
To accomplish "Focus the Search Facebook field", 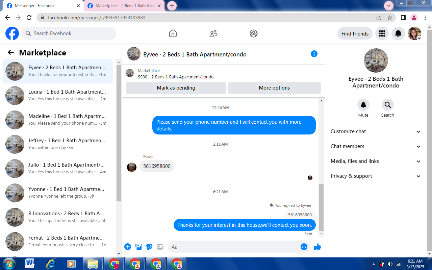I will pos(69,33).
